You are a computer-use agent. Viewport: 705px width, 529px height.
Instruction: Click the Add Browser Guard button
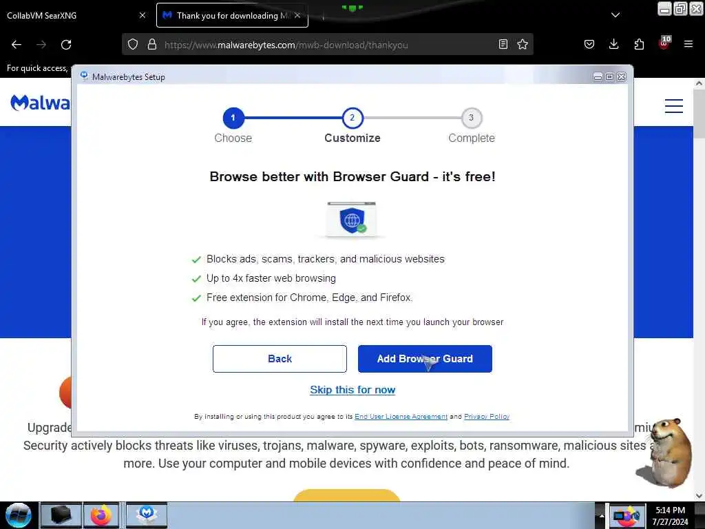[425, 358]
